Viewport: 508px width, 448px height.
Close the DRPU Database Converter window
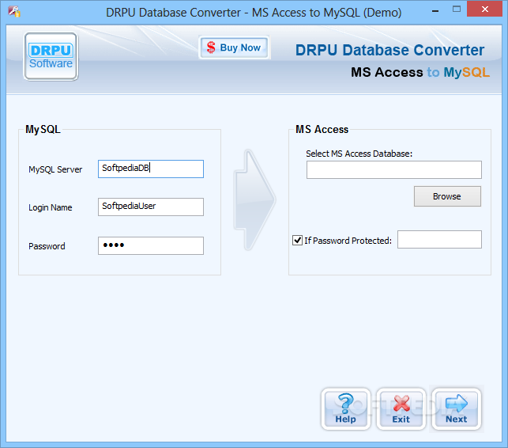[484, 9]
